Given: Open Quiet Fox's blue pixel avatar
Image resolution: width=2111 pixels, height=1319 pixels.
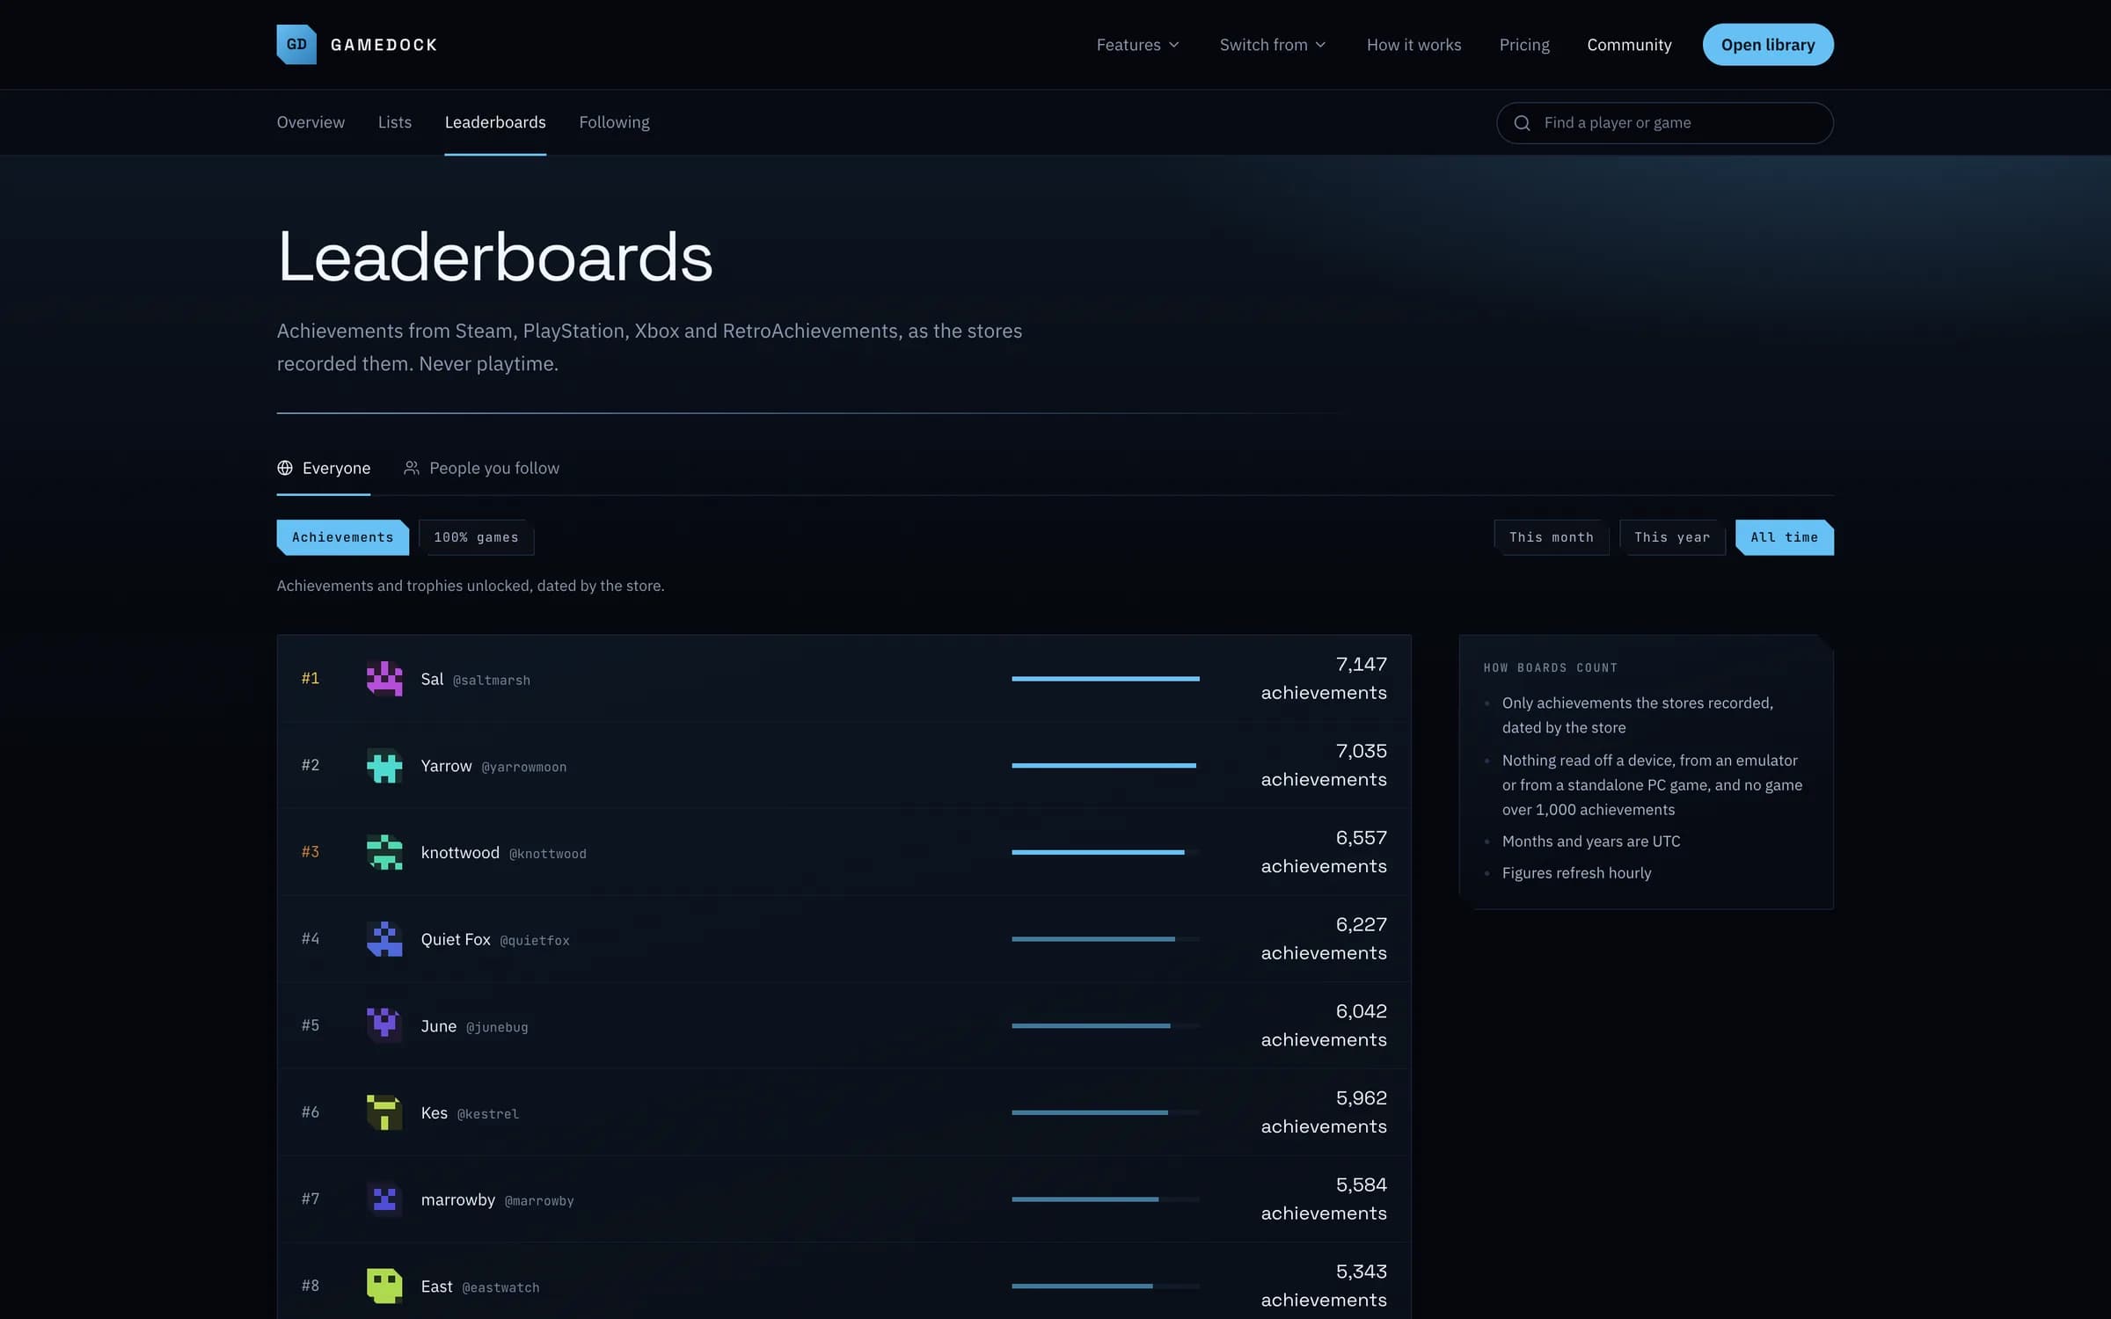Looking at the screenshot, I should point(384,939).
